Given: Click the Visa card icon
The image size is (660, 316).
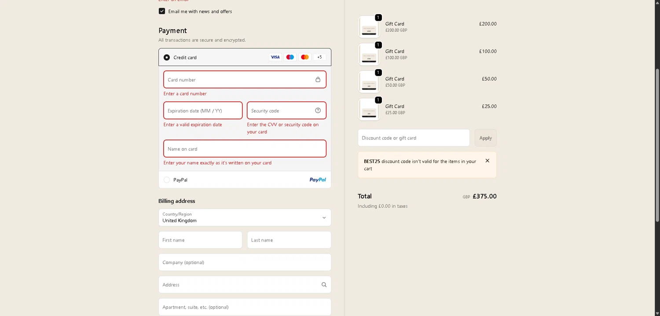Looking at the screenshot, I should pyautogui.click(x=275, y=57).
